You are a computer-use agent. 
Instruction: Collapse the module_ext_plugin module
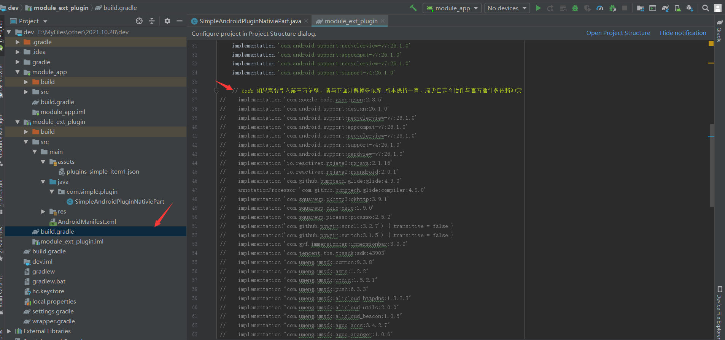click(17, 122)
